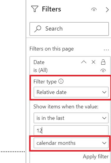Click the Filters pane title

click(52, 9)
